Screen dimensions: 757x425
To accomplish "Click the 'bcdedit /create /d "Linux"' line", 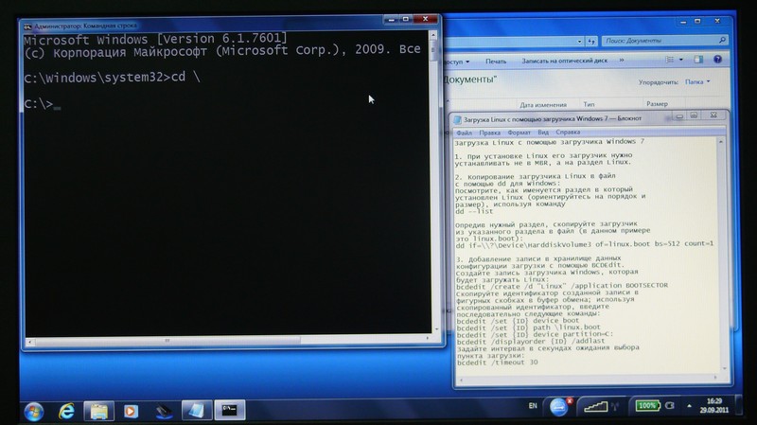I will coord(562,286).
